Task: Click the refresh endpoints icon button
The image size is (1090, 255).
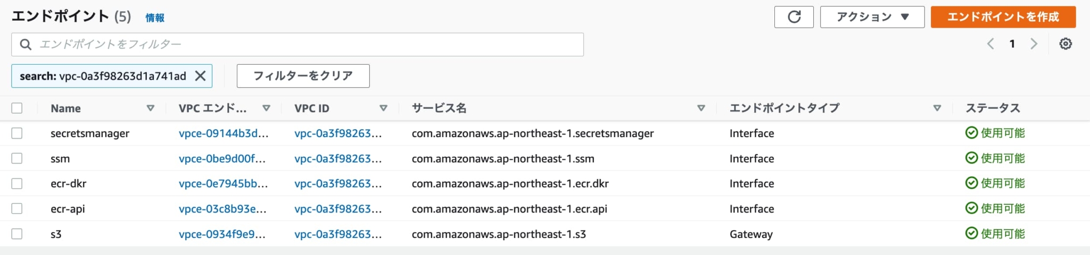Action: point(794,17)
